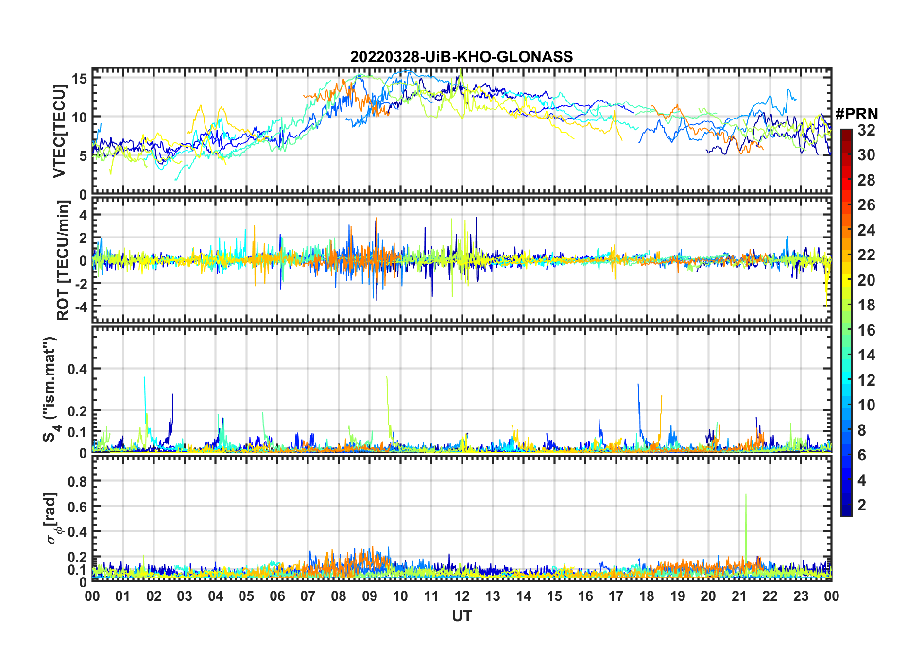
Task: Click the colorbar tick label 16
Action: [866, 330]
